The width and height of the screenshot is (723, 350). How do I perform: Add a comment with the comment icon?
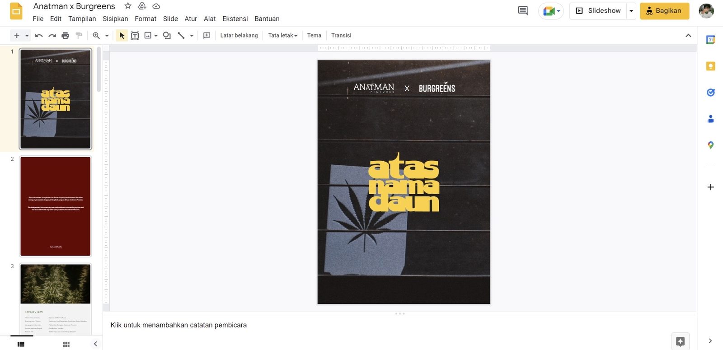(x=207, y=36)
